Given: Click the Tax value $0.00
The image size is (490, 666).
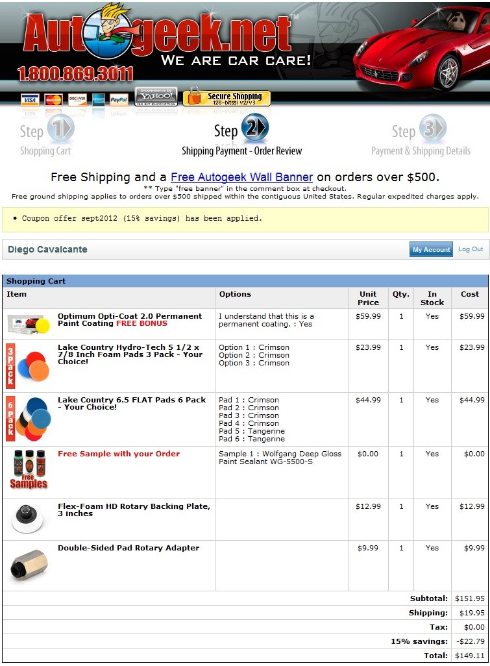Looking at the screenshot, I should [474, 627].
